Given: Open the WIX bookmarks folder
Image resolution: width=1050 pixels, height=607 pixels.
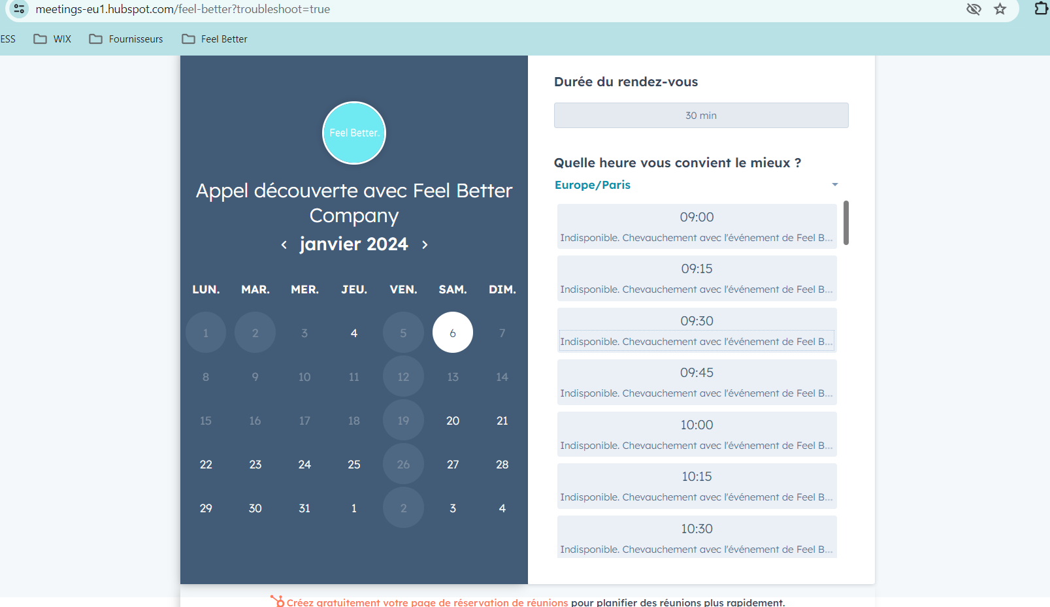Looking at the screenshot, I should click(x=52, y=39).
